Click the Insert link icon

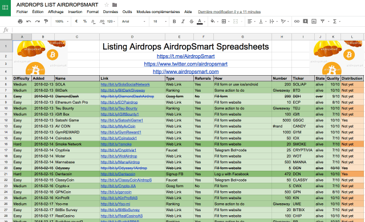coord(297,22)
